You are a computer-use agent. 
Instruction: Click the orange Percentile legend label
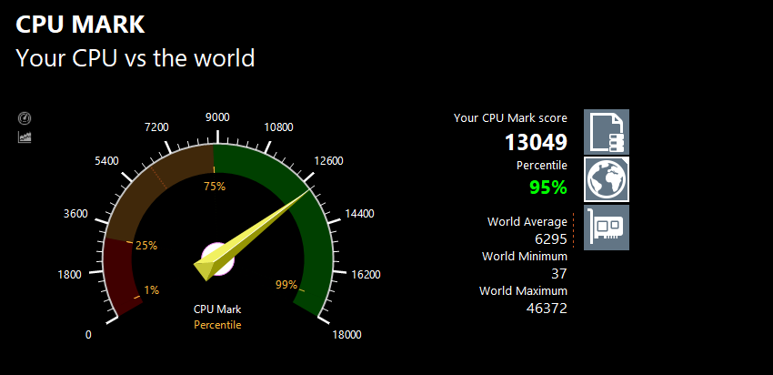coord(217,324)
